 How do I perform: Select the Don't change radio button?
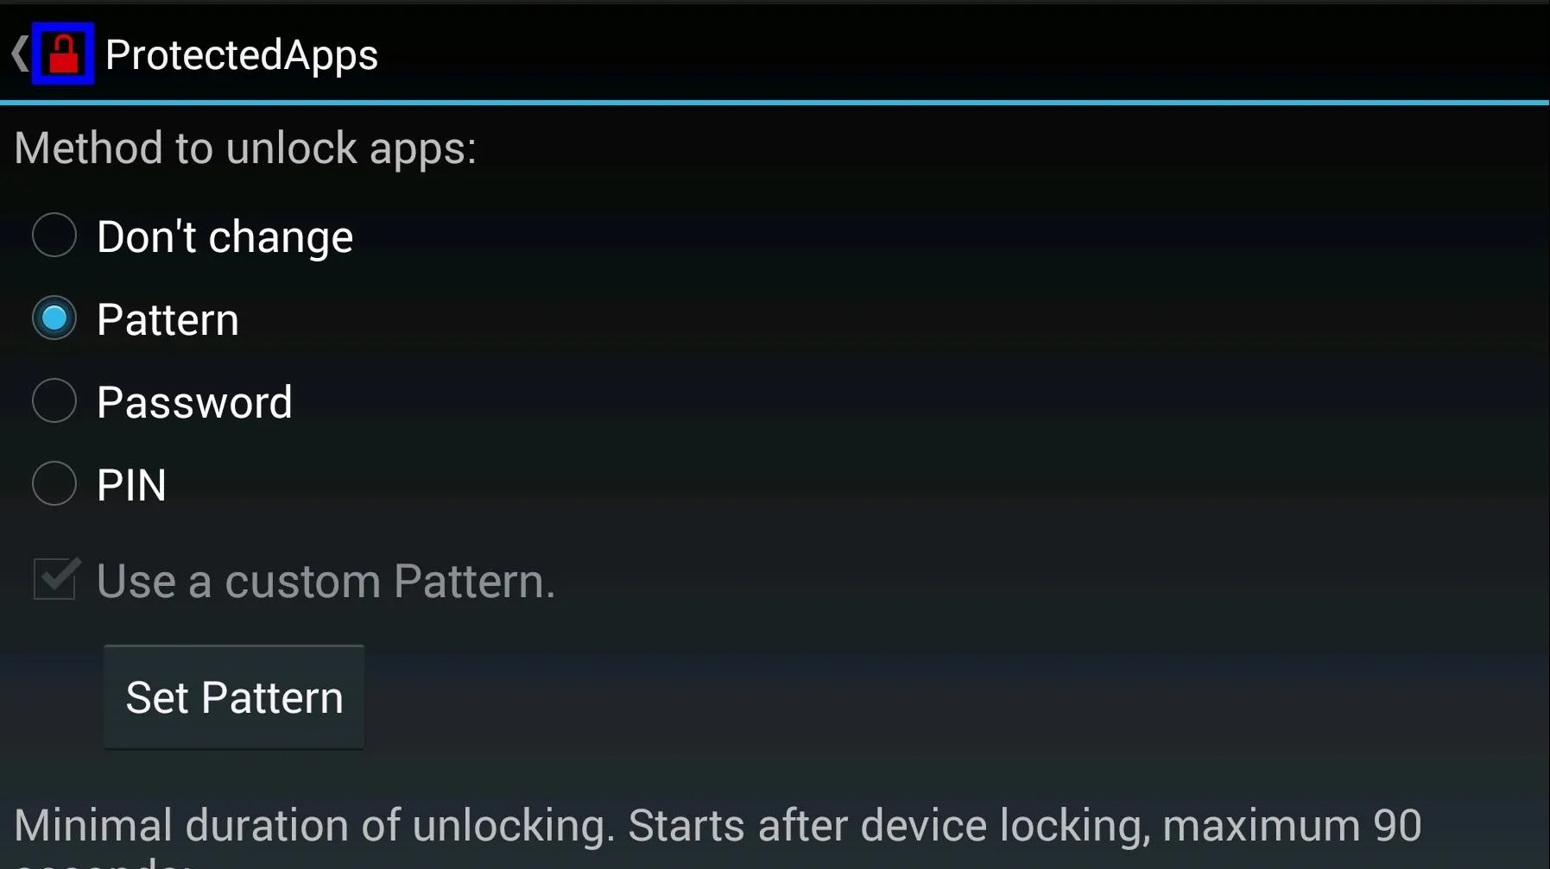pyautogui.click(x=54, y=235)
